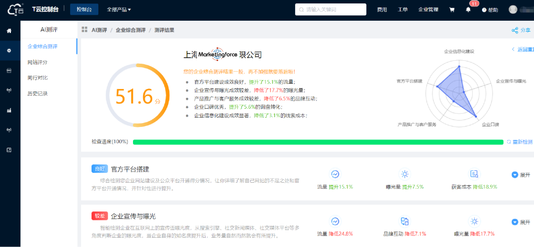534x247 pixels.
Task: Open the notification bell with 11 badge
Action: 468,9
